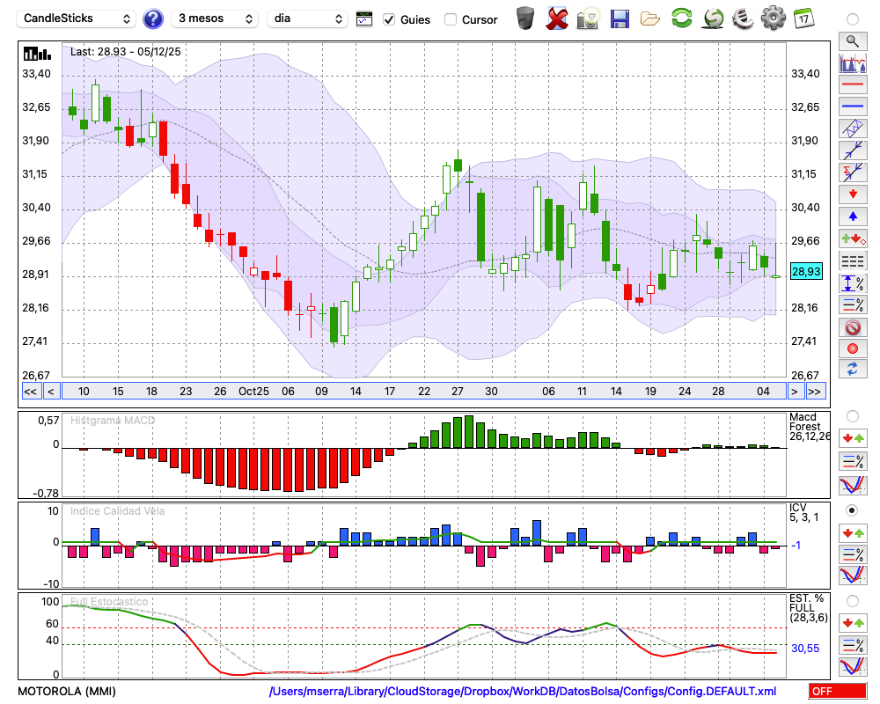Click the red down arrow marker tool

click(852, 194)
